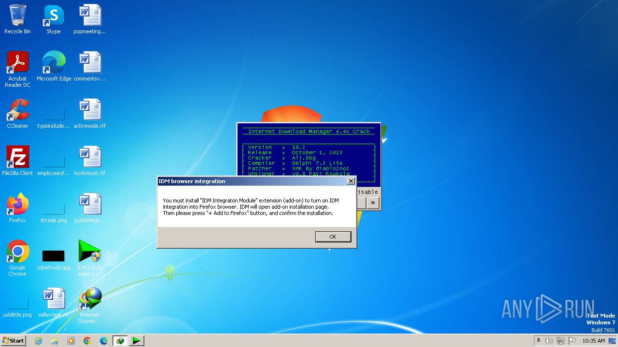618x347 pixels.
Task: Click the Show desktop button
Action: (613, 341)
